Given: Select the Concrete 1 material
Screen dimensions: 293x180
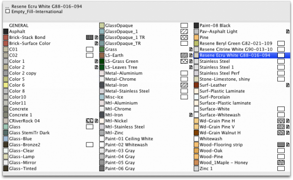Looking at the screenshot, I should (21, 115).
